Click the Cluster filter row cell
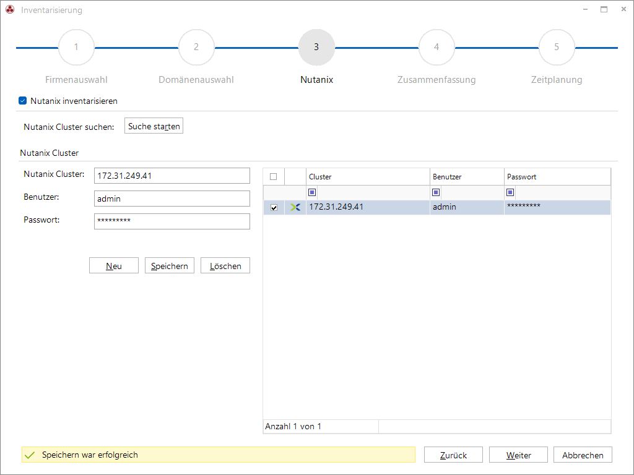The width and height of the screenshot is (634, 475). [368, 193]
